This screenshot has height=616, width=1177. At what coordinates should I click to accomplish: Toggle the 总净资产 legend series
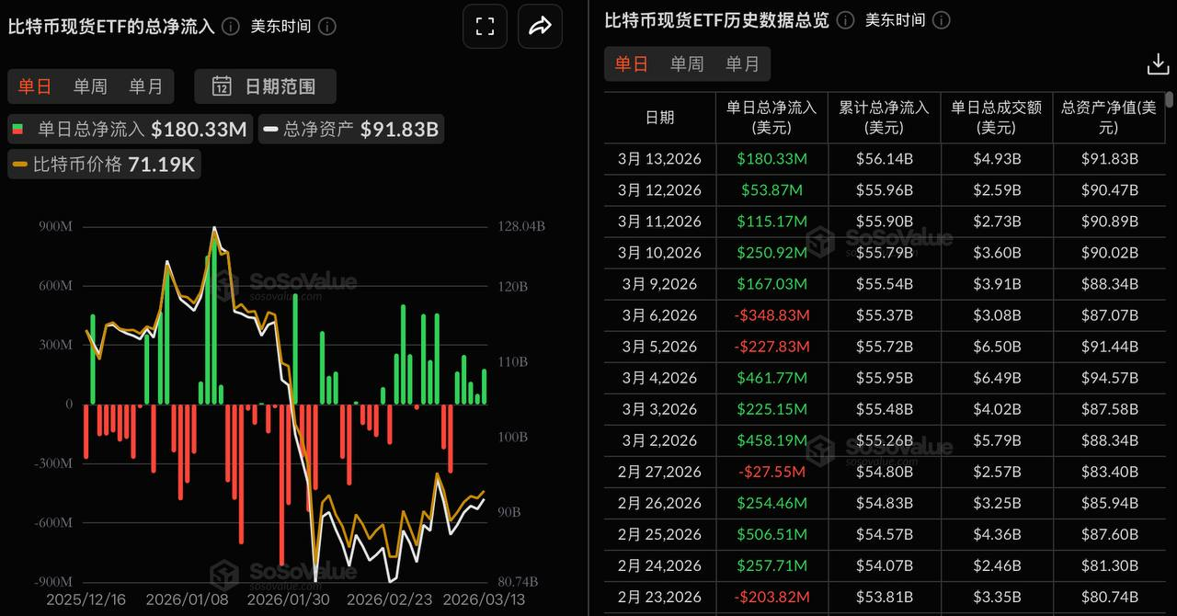[x=350, y=130]
